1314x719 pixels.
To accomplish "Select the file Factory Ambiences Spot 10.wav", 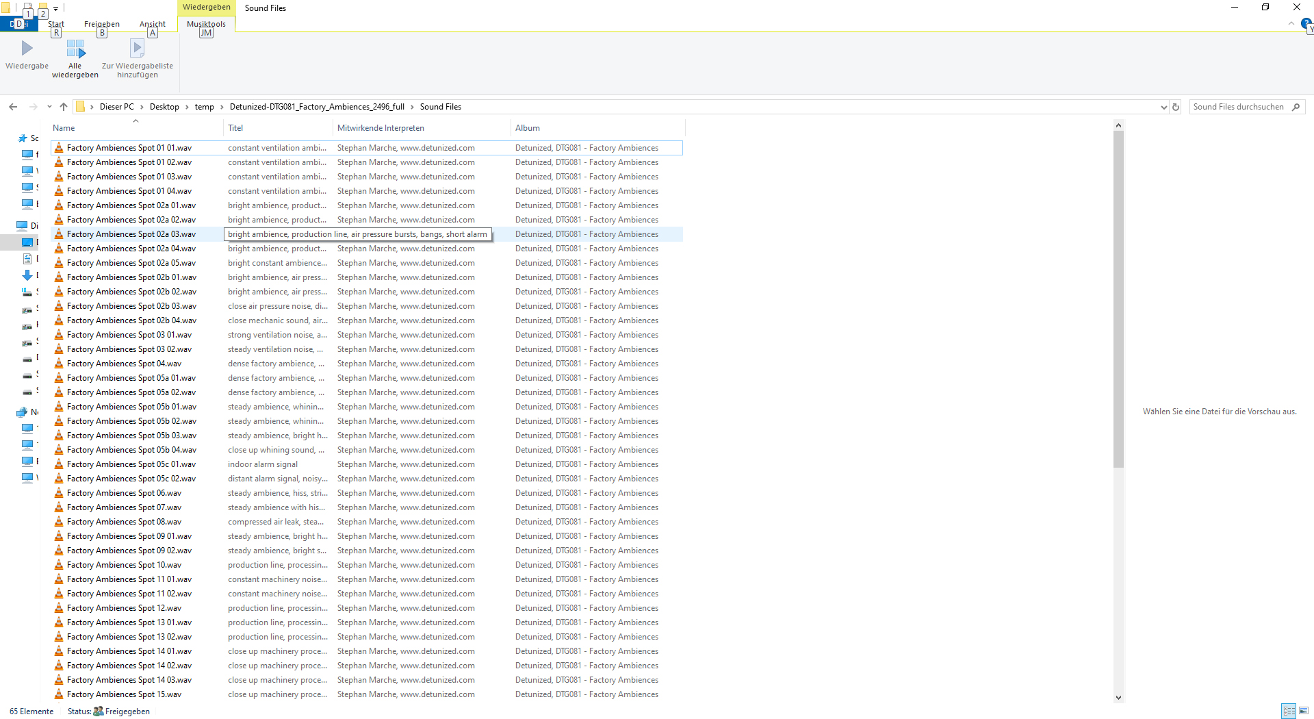I will coord(124,565).
